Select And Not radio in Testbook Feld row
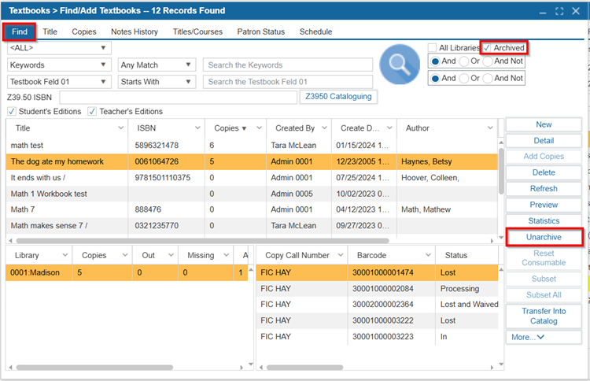590x381 pixels. click(488, 78)
